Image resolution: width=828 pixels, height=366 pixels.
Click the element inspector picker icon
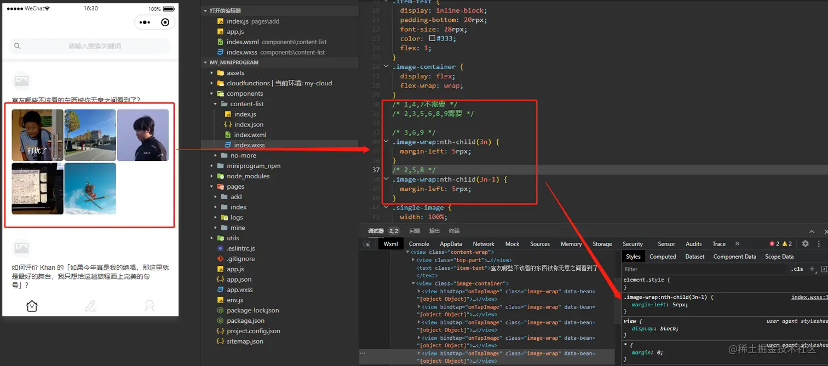(367, 244)
